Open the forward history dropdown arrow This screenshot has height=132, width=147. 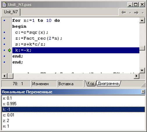click(x=143, y=13)
